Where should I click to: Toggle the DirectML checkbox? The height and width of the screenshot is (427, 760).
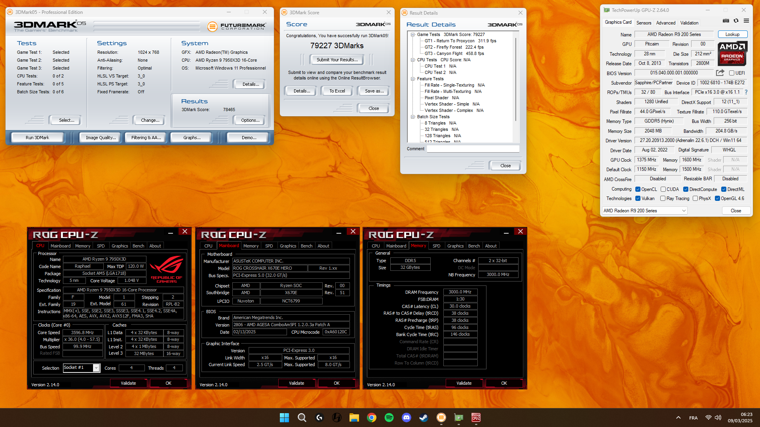coord(724,189)
